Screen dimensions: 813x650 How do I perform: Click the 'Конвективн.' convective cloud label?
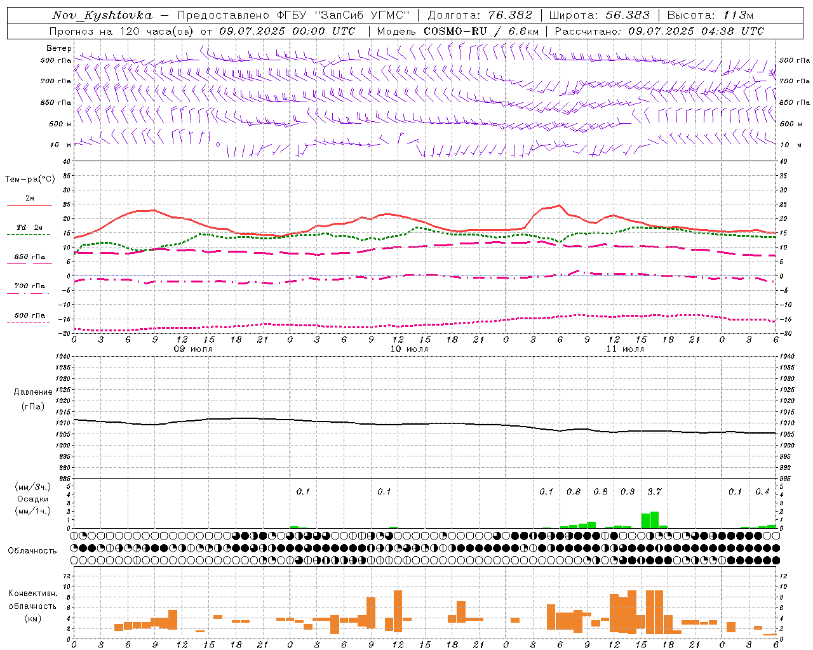point(32,593)
